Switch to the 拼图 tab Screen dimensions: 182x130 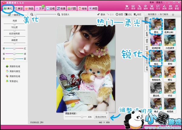tap(93, 8)
